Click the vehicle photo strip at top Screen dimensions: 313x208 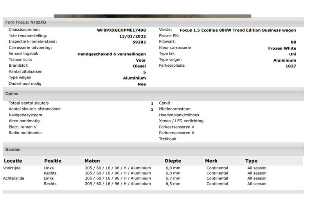(152, 16)
